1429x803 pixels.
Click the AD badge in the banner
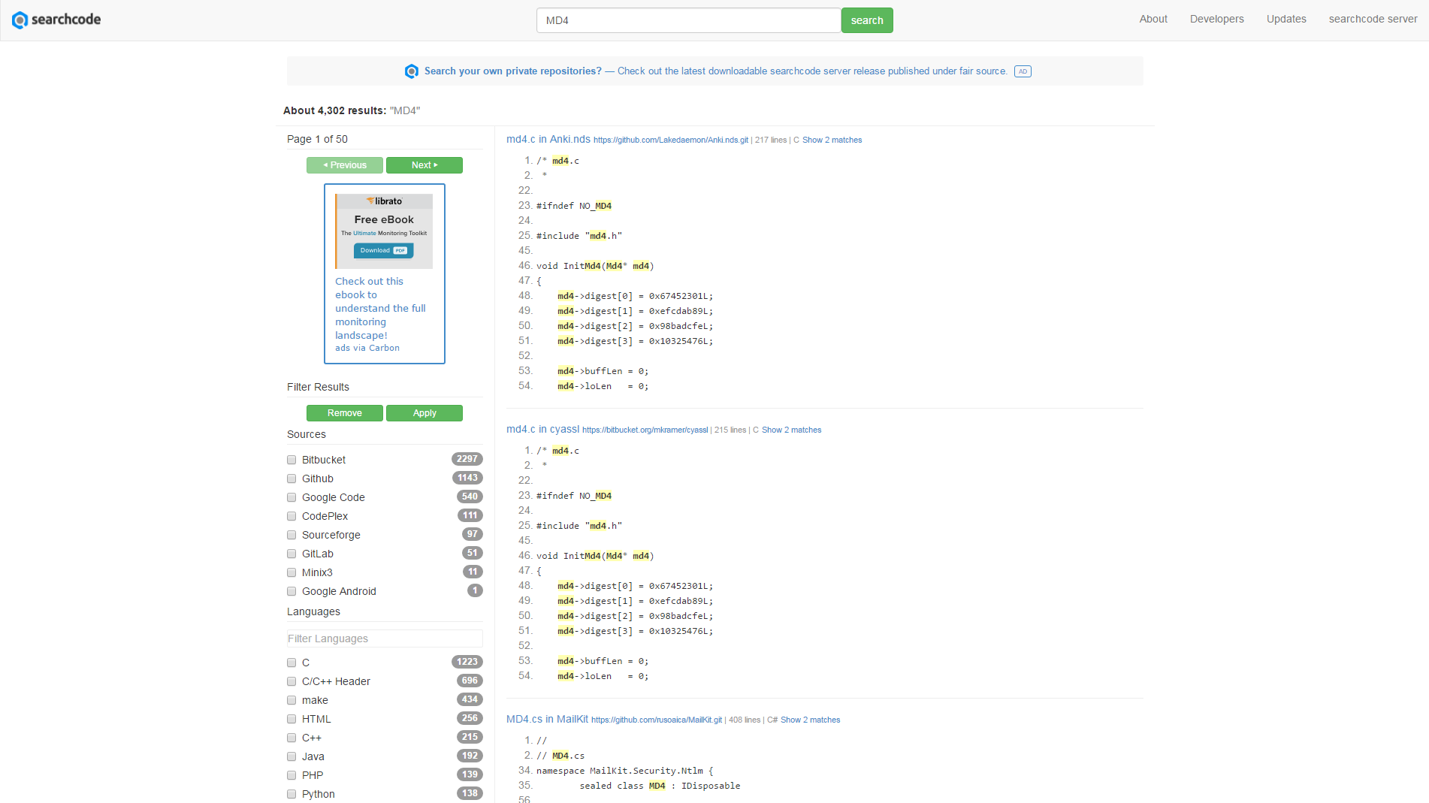click(1023, 71)
